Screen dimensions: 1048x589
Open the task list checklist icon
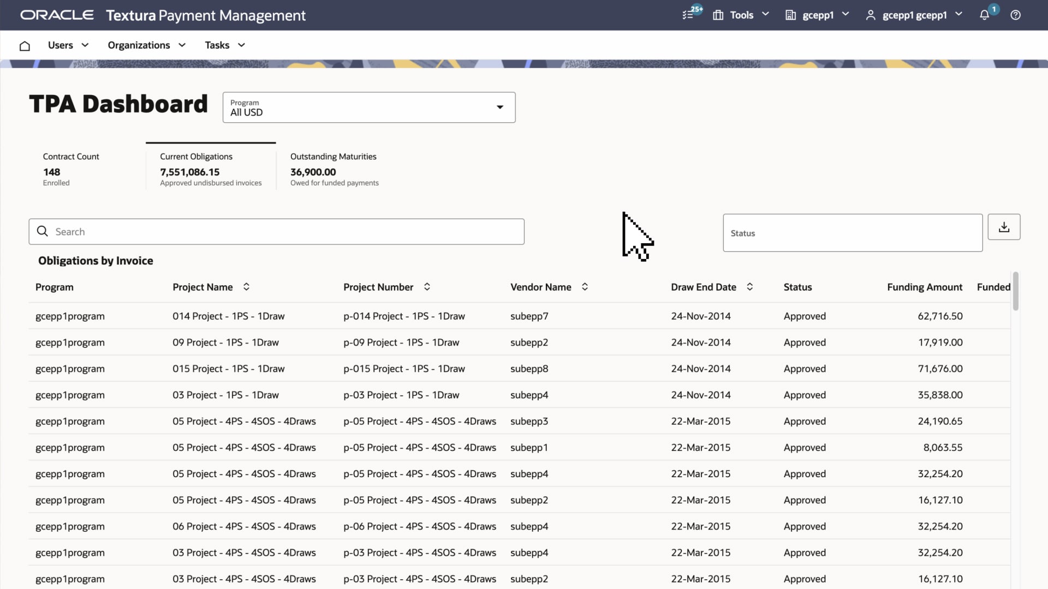[x=688, y=15]
